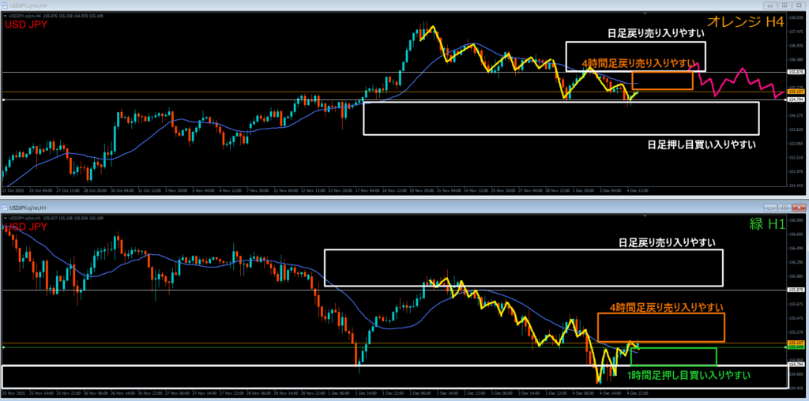Maximize the USDJPY H1 chart window
Viewport: 809px width, 401px height.
(x=785, y=208)
